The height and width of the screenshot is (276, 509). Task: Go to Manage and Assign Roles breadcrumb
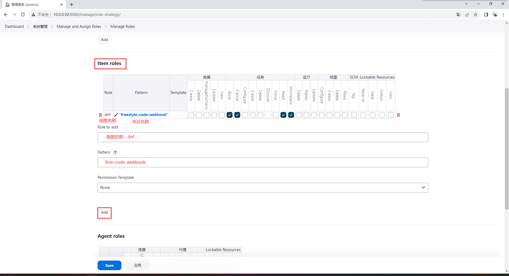click(79, 27)
